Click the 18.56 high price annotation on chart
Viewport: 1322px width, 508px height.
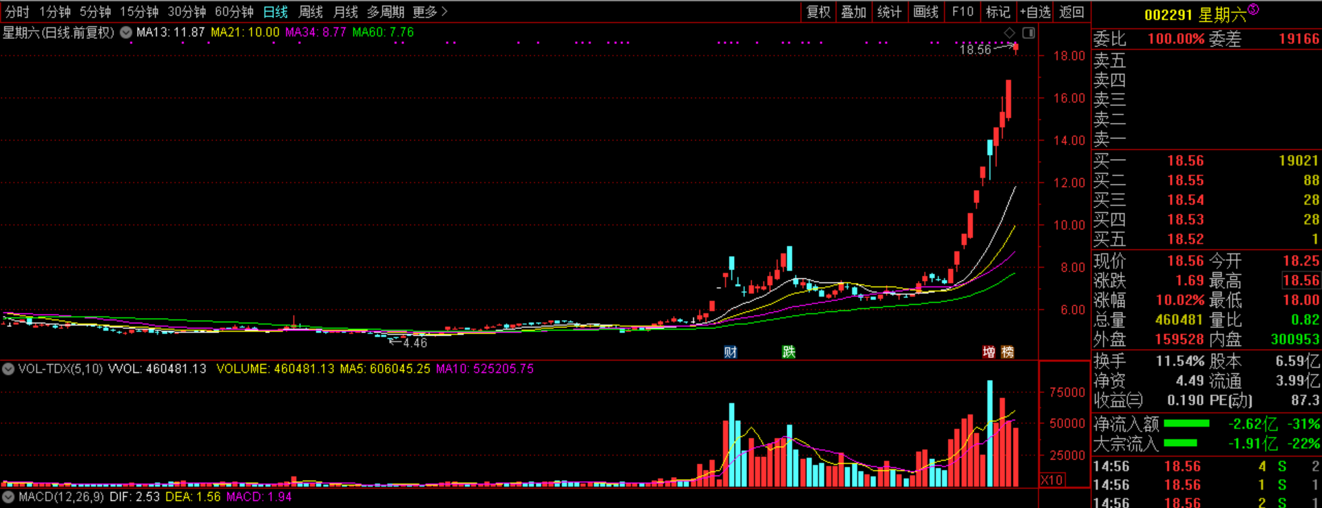tap(976, 50)
